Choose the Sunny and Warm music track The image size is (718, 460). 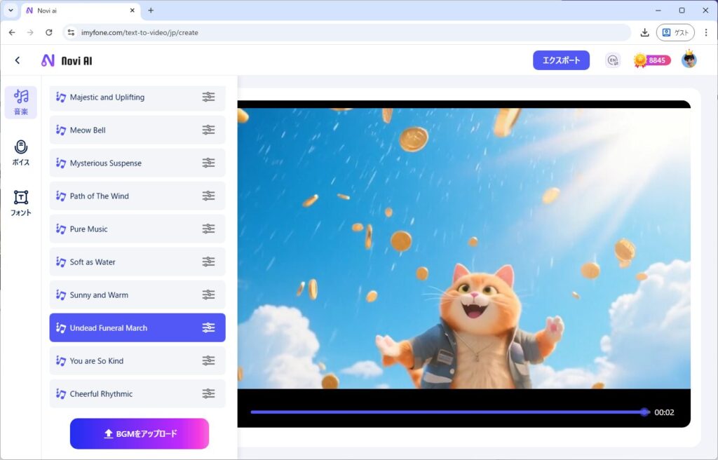pos(99,295)
